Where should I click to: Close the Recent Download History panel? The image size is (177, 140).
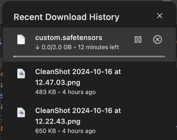160,16
